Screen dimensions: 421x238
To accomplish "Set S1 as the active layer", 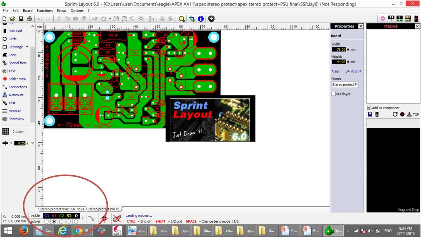I will pos(54,222).
